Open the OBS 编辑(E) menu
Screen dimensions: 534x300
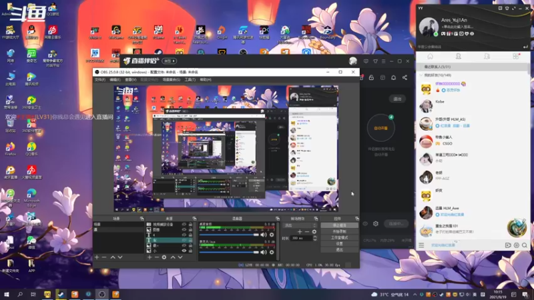click(x=115, y=79)
